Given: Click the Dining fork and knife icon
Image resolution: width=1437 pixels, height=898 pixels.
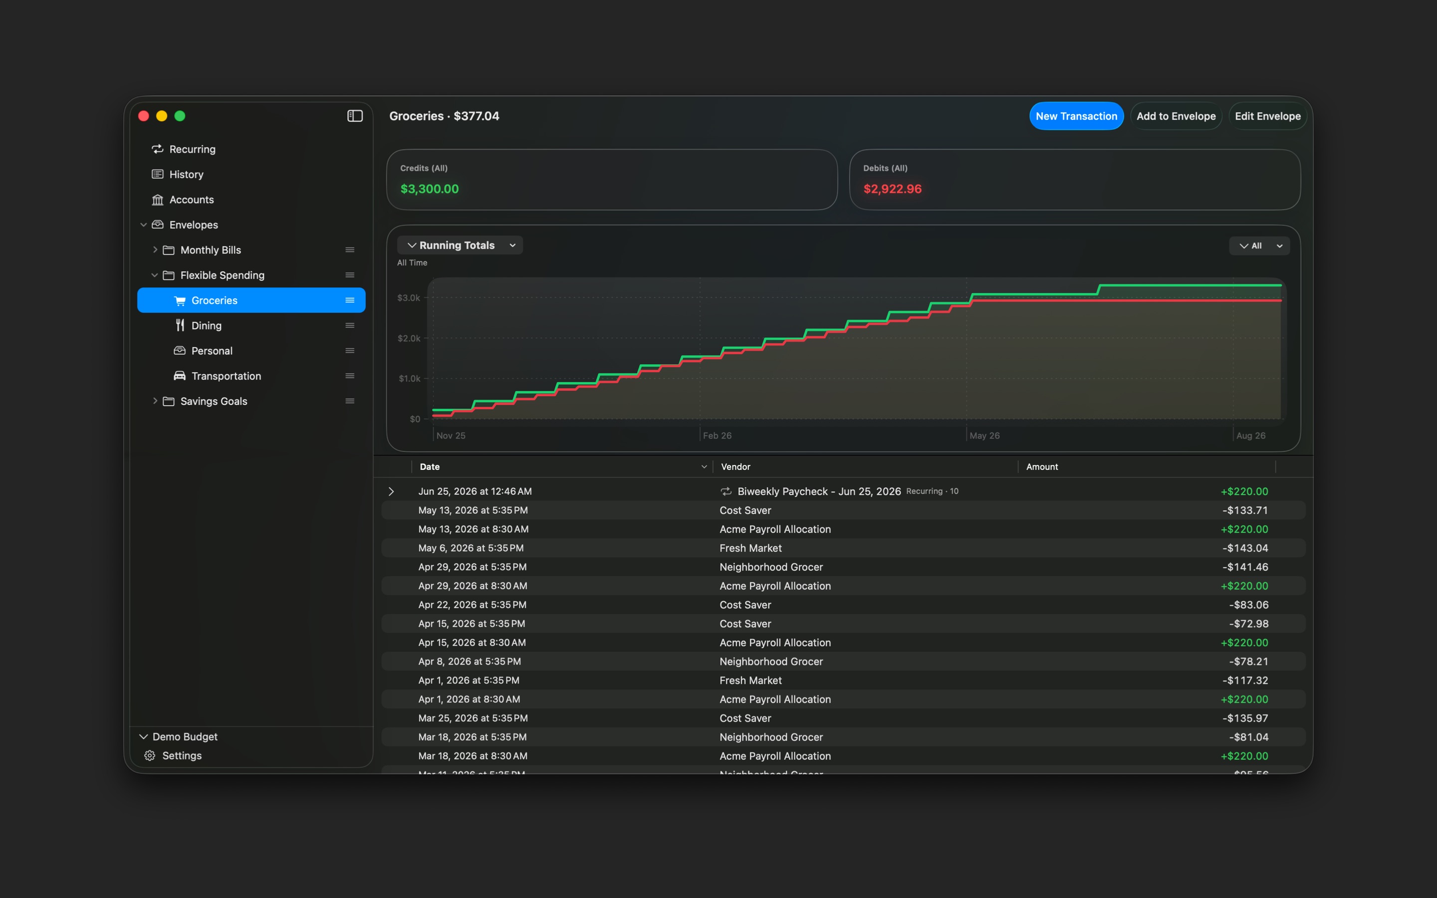Looking at the screenshot, I should point(180,325).
